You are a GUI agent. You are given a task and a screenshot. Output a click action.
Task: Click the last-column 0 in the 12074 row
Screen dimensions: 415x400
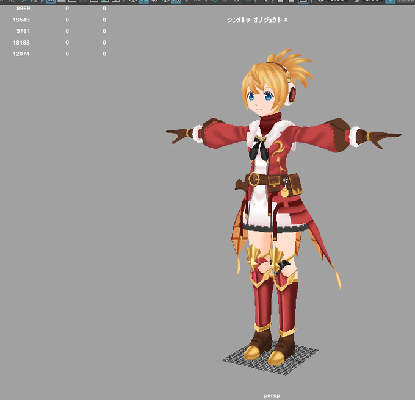[x=104, y=54]
